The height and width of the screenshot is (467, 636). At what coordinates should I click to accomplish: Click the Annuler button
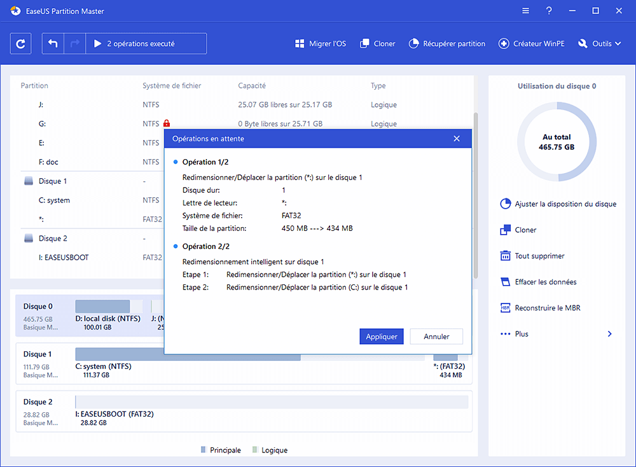pos(436,337)
